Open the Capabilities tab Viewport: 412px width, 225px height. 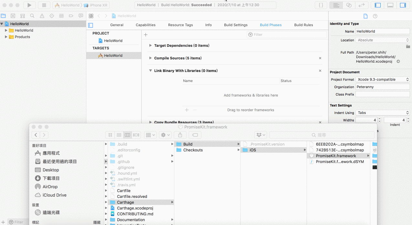tap(146, 25)
